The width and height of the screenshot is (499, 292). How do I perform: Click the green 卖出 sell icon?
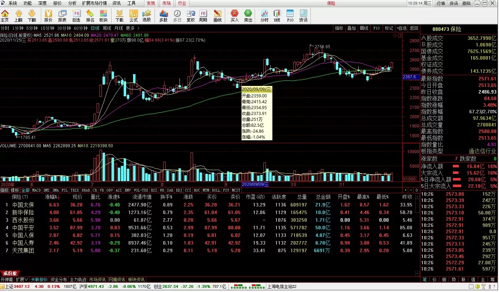(x=248, y=16)
